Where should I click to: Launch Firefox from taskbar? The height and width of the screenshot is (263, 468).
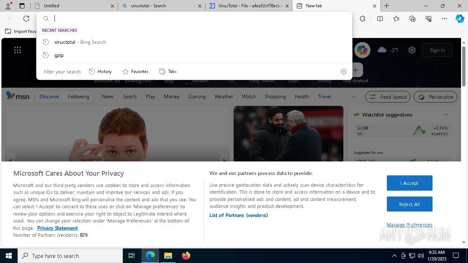pyautogui.click(x=186, y=256)
